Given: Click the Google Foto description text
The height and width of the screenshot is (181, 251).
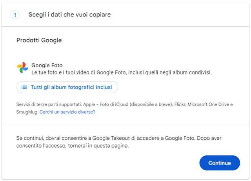Looking at the screenshot, I should click(122, 73).
